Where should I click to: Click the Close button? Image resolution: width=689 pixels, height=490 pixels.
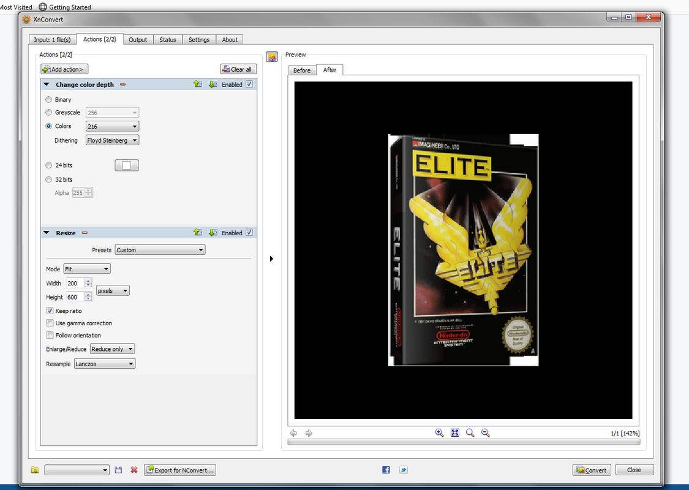[x=634, y=470]
